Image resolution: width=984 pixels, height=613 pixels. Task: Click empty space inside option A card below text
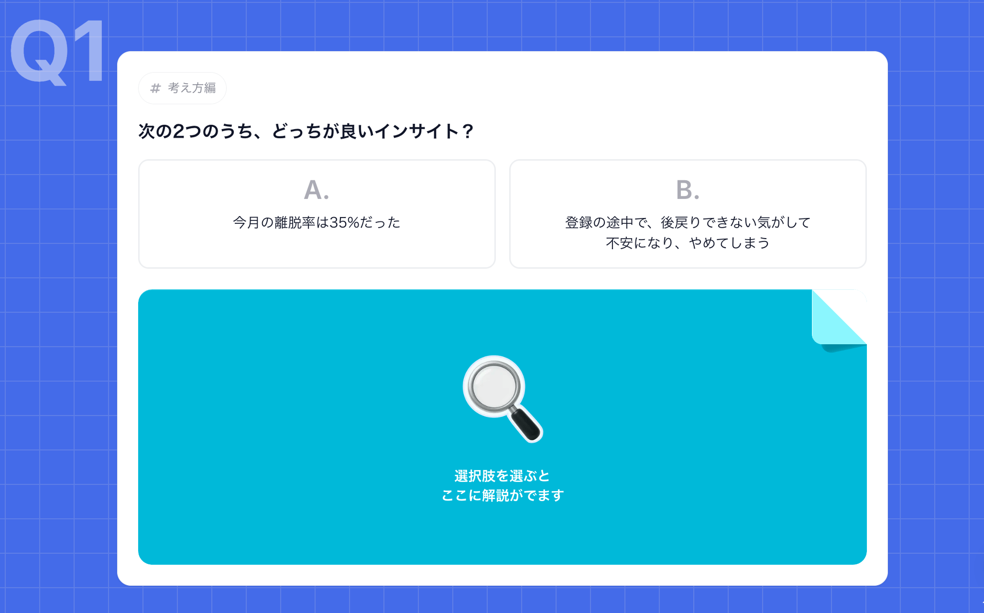click(317, 251)
